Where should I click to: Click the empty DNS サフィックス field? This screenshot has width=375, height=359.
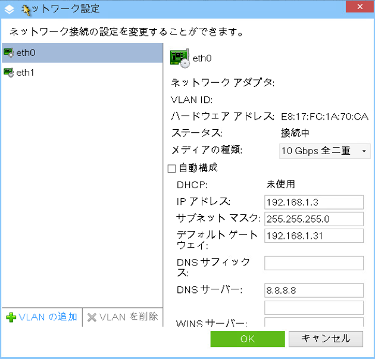(314, 263)
